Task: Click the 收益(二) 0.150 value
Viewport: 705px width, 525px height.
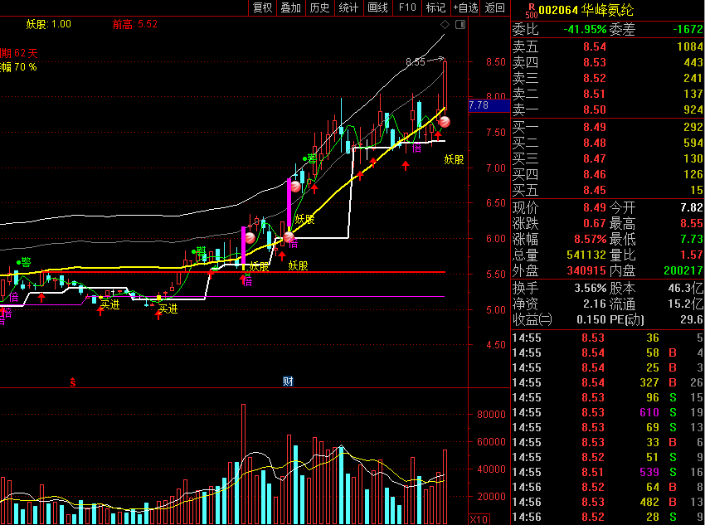Action: pyautogui.click(x=591, y=319)
